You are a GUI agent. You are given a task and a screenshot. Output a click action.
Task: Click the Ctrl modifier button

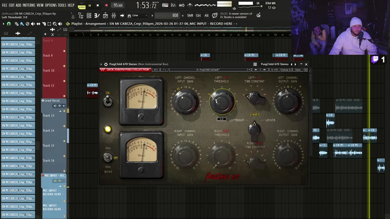click(x=198, y=16)
